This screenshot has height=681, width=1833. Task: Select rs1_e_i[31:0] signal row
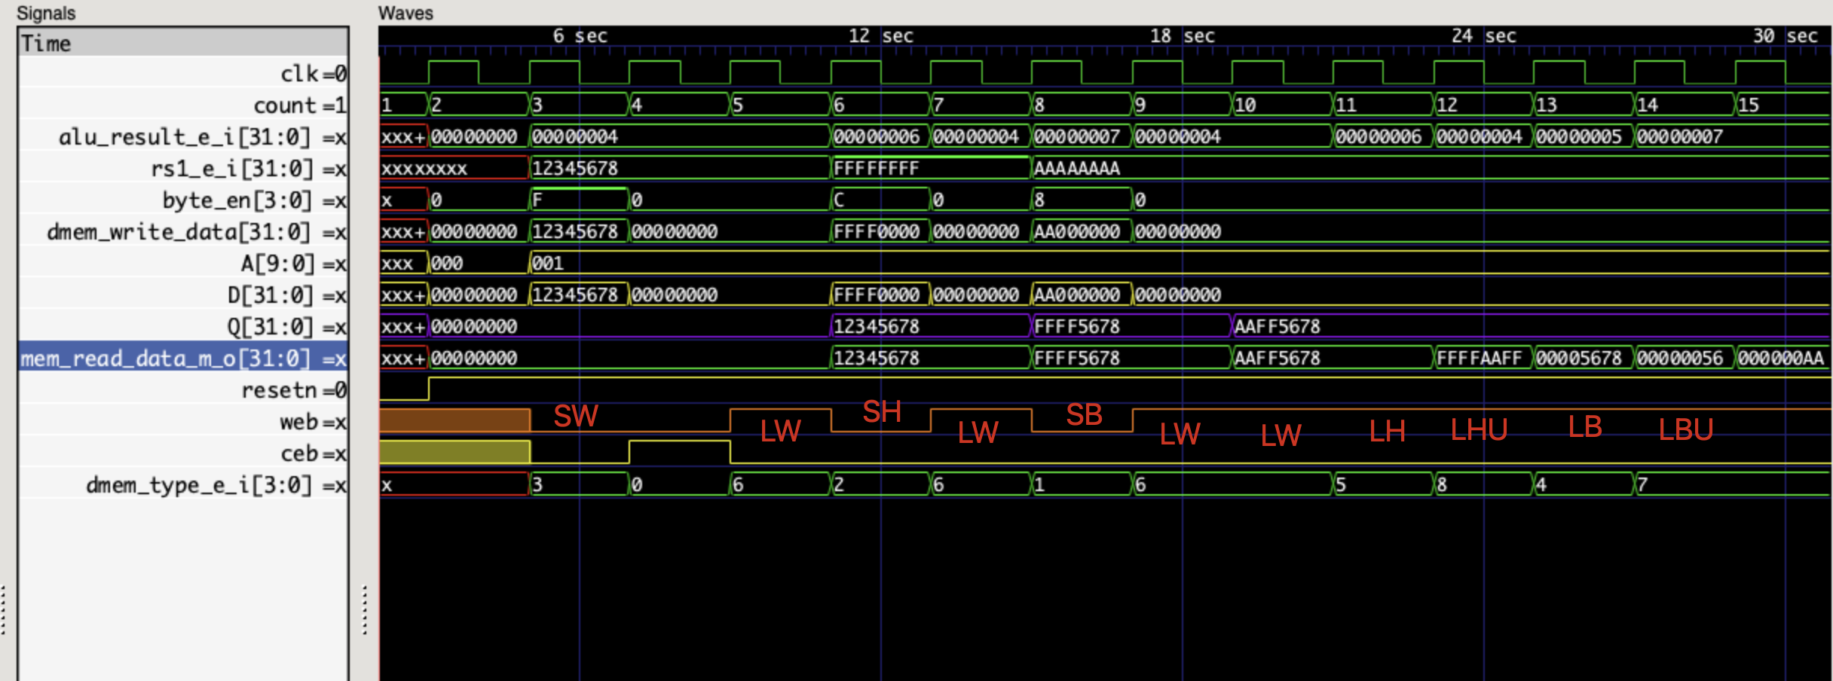pyautogui.click(x=183, y=169)
